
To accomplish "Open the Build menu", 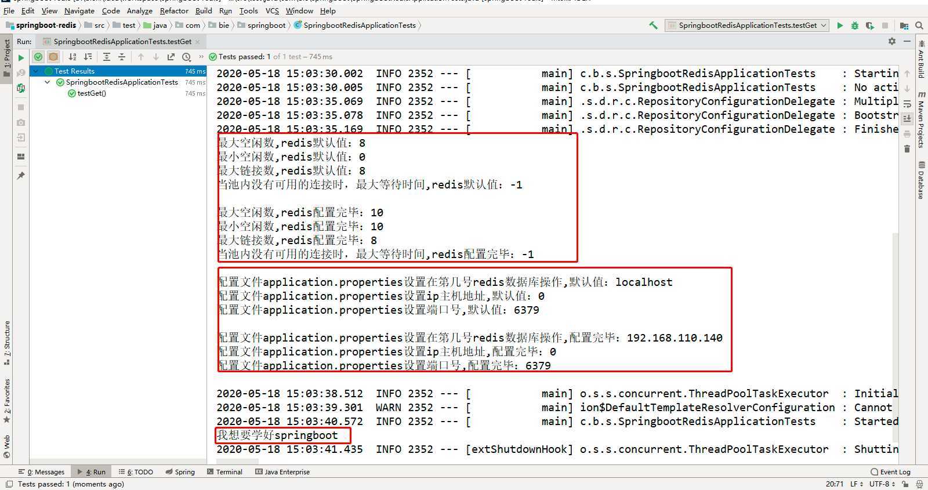I will tap(204, 10).
